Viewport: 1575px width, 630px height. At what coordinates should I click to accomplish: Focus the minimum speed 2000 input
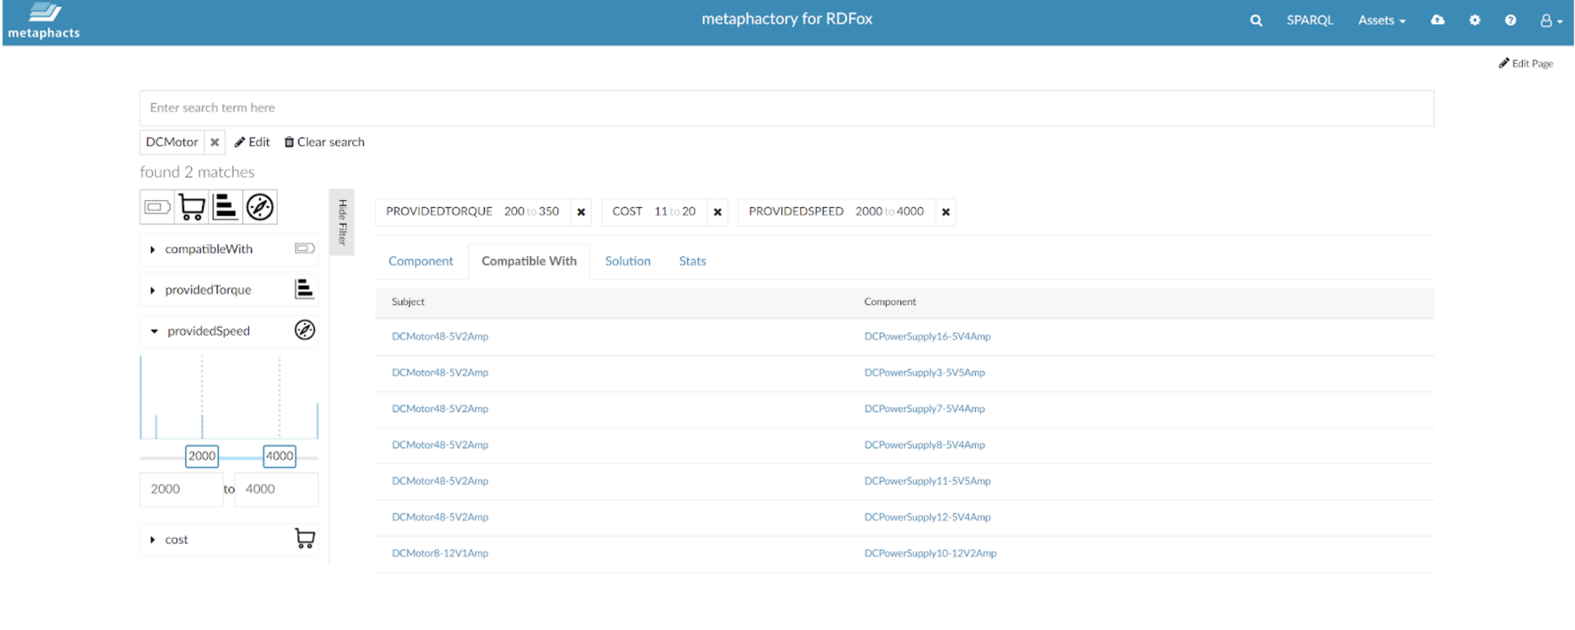point(181,490)
